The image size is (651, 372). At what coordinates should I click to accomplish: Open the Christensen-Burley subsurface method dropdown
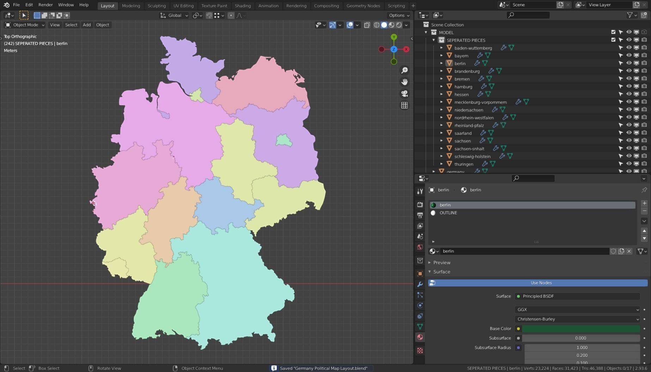point(577,319)
